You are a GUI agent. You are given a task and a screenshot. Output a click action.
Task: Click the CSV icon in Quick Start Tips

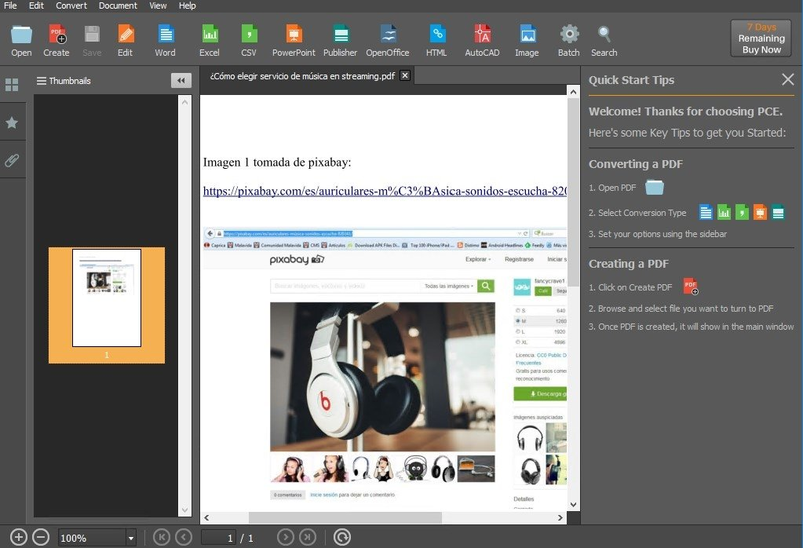pos(742,212)
